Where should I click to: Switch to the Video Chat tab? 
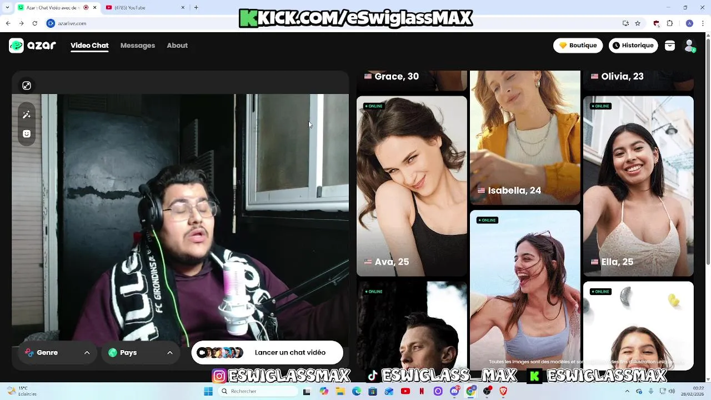coord(89,46)
